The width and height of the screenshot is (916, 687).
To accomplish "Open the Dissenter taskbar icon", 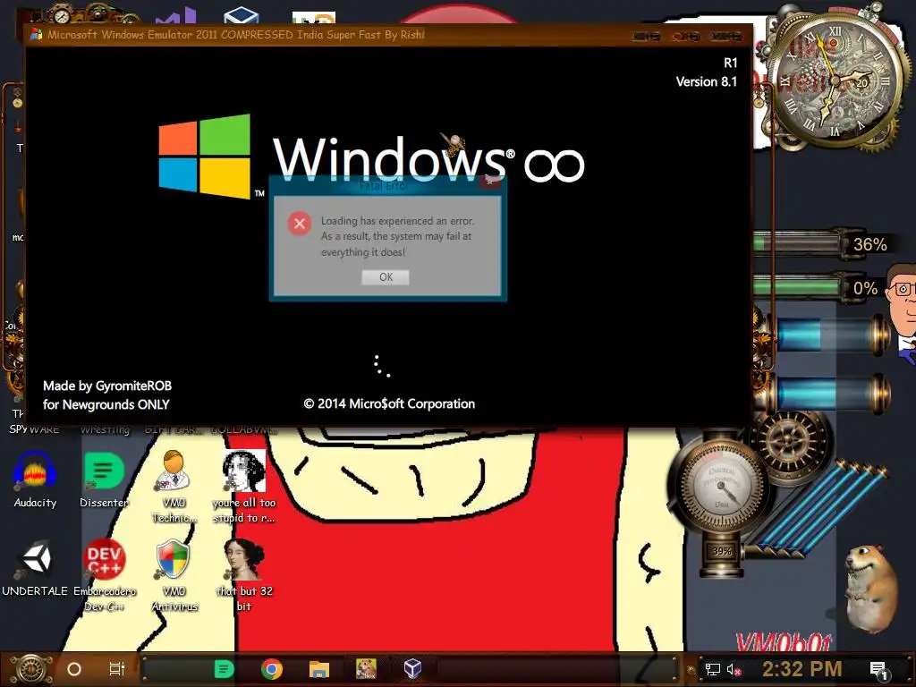I will pos(225,669).
